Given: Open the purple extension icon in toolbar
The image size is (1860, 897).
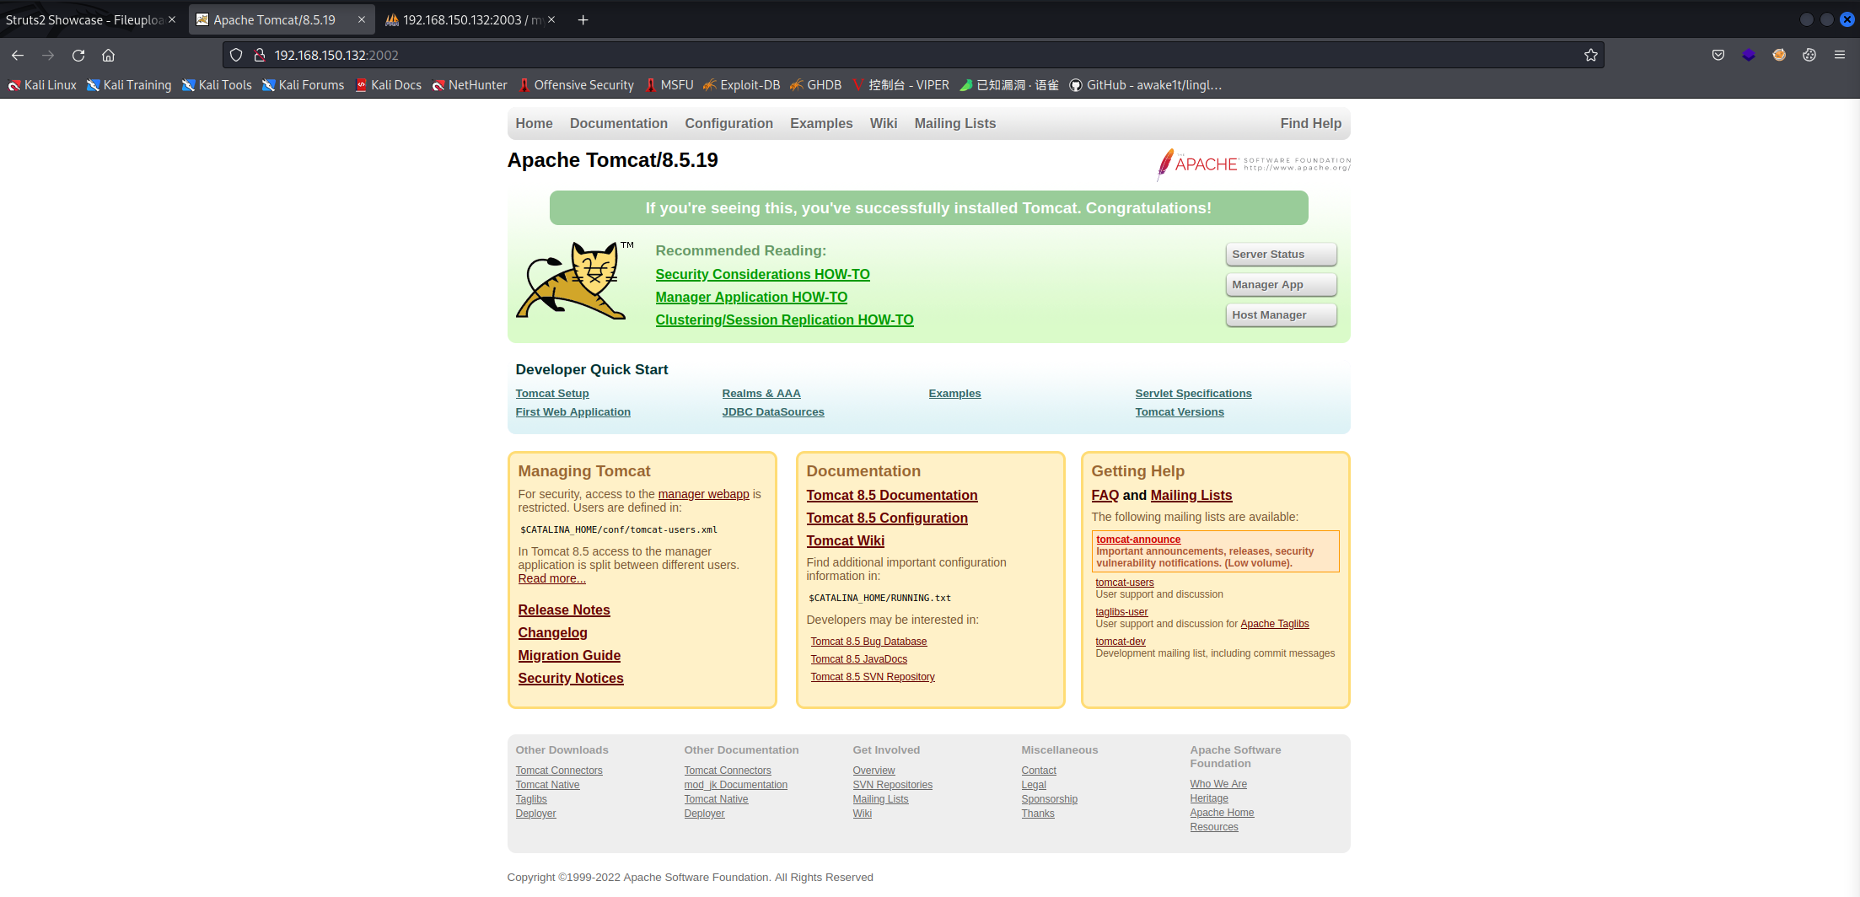Looking at the screenshot, I should point(1749,55).
